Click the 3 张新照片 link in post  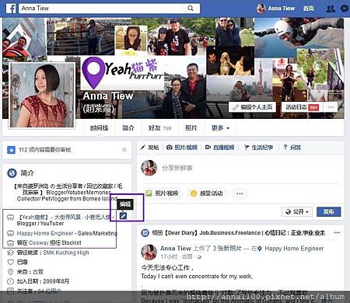tap(227, 249)
